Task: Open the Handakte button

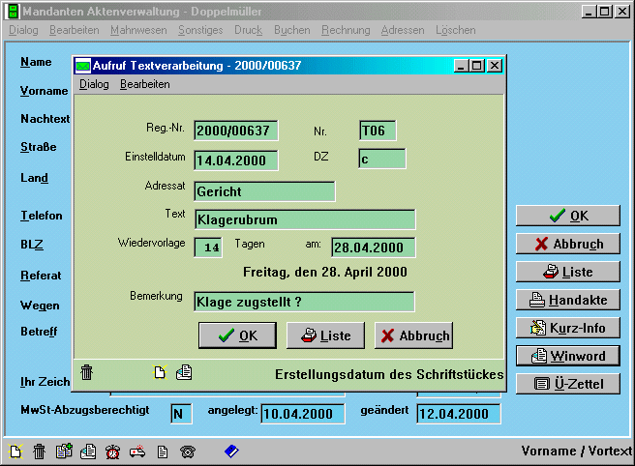Action: coord(568,300)
